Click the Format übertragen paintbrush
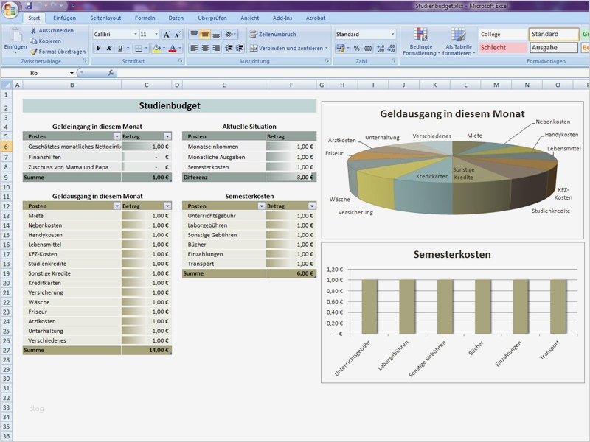Image resolution: width=590 pixels, height=442 pixels. [33, 52]
